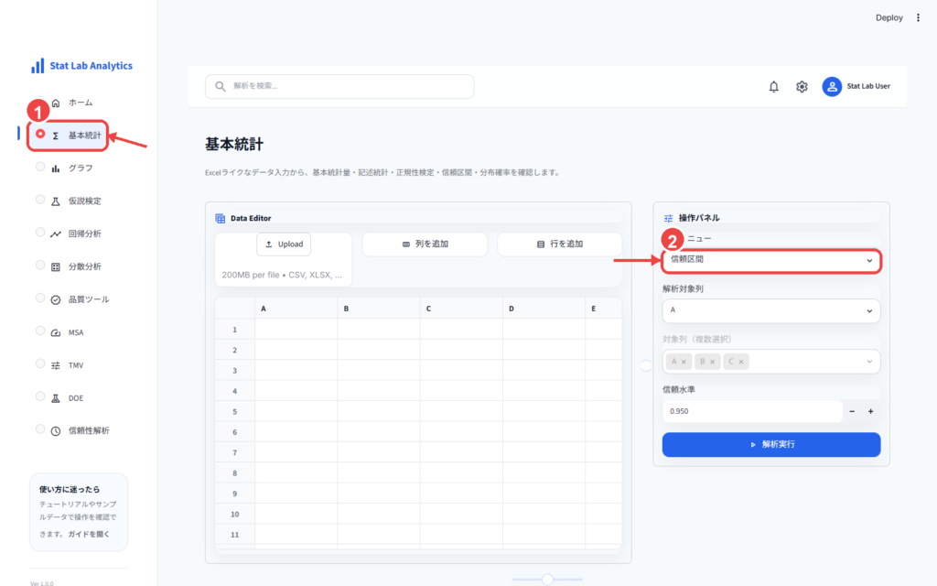Open the 仮説検定 page label
Viewport: 937px width, 586px height.
tap(85, 201)
